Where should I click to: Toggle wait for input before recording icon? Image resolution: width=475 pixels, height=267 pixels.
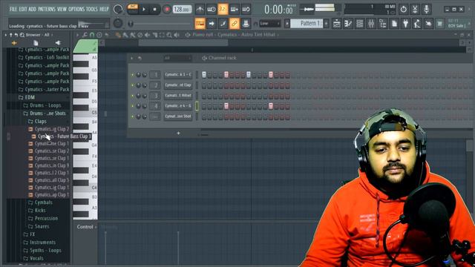click(x=211, y=10)
